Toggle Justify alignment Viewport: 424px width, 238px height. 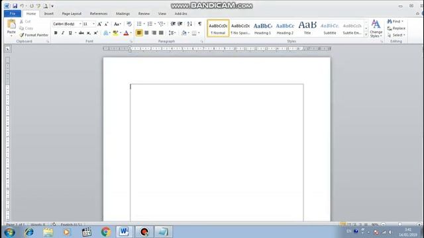pos(161,33)
